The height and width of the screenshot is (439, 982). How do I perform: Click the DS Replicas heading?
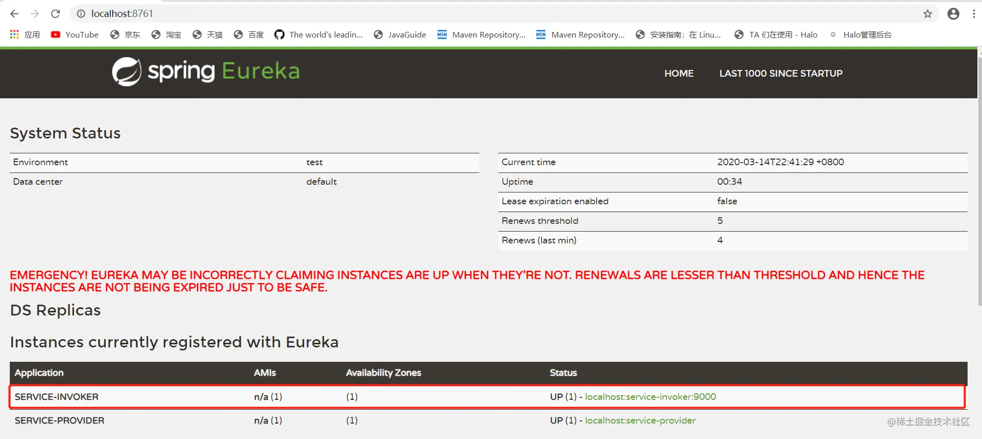click(x=55, y=310)
